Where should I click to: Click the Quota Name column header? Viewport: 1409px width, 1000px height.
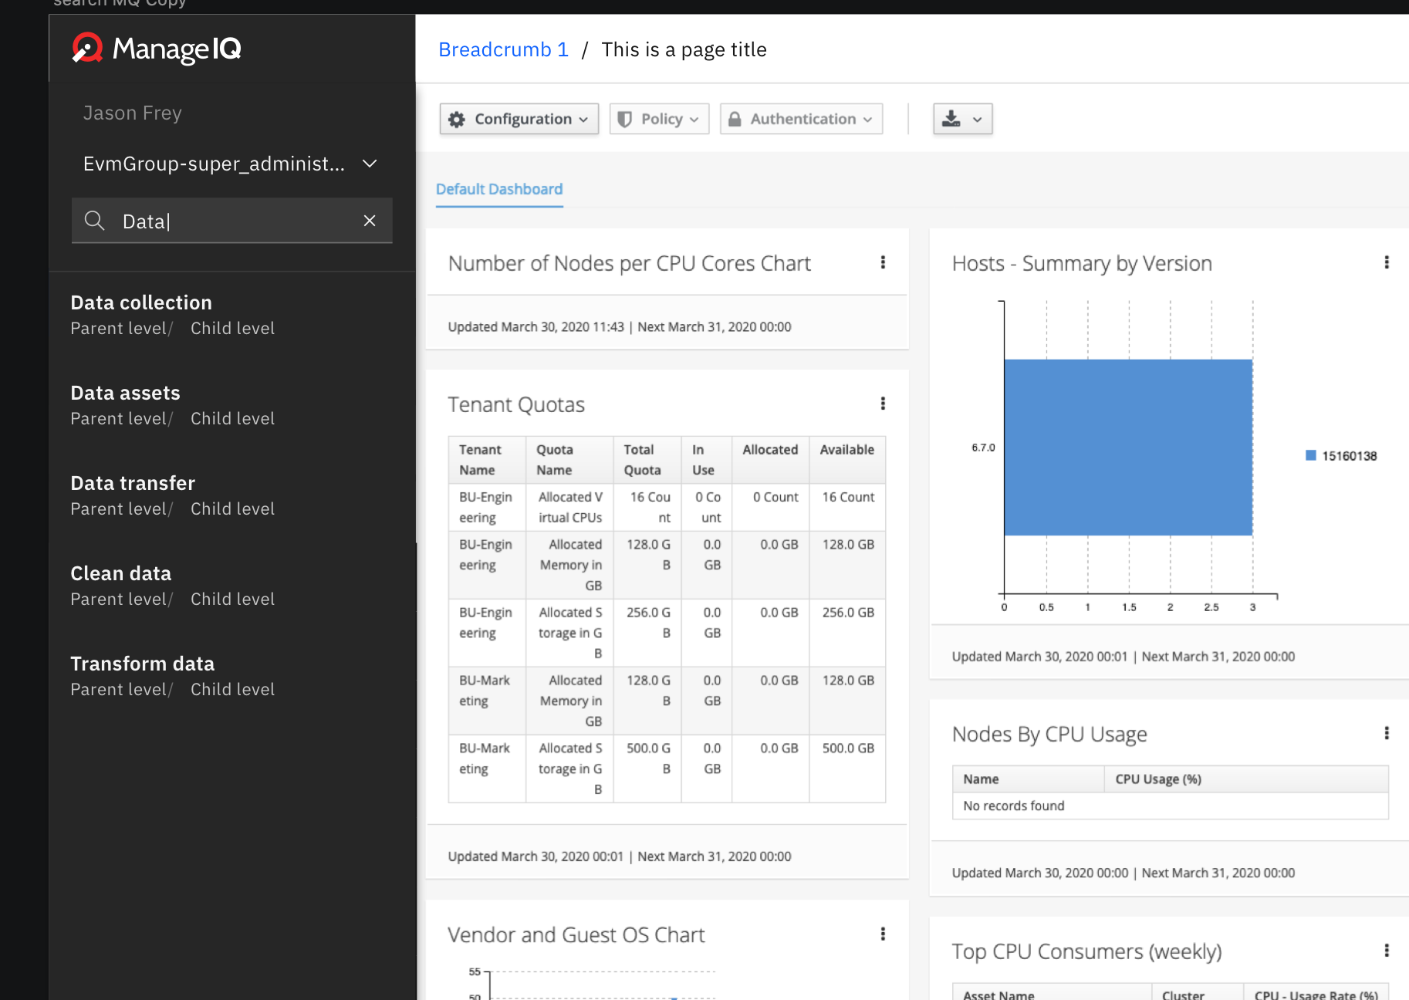[569, 460]
